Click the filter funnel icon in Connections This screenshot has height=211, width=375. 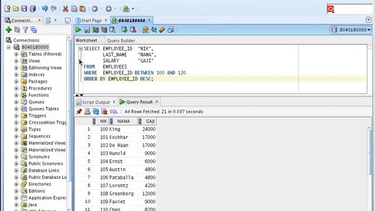point(25,30)
